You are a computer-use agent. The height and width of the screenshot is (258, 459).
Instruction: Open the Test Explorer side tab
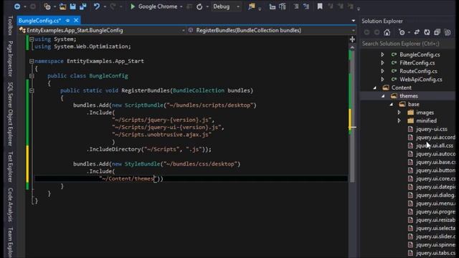click(10, 167)
